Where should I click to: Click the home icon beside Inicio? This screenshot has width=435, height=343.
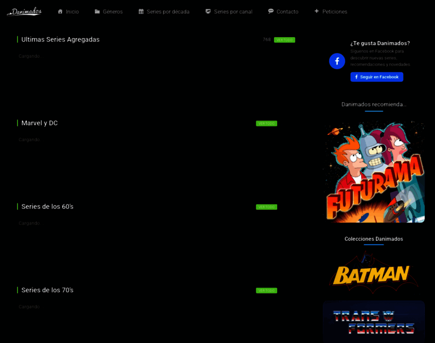click(x=60, y=11)
